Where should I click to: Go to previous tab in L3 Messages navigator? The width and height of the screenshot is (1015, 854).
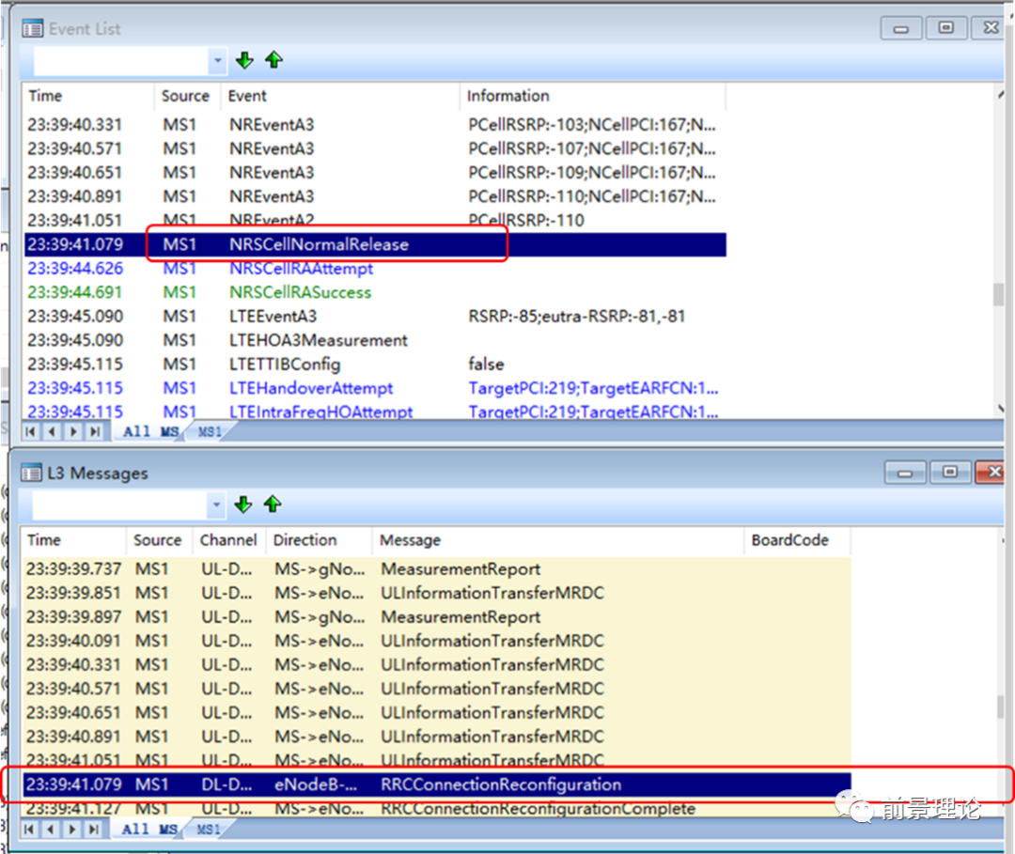[51, 829]
